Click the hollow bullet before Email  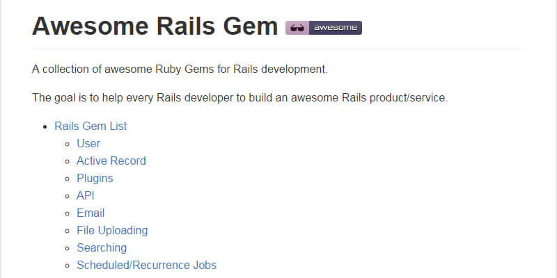point(68,213)
